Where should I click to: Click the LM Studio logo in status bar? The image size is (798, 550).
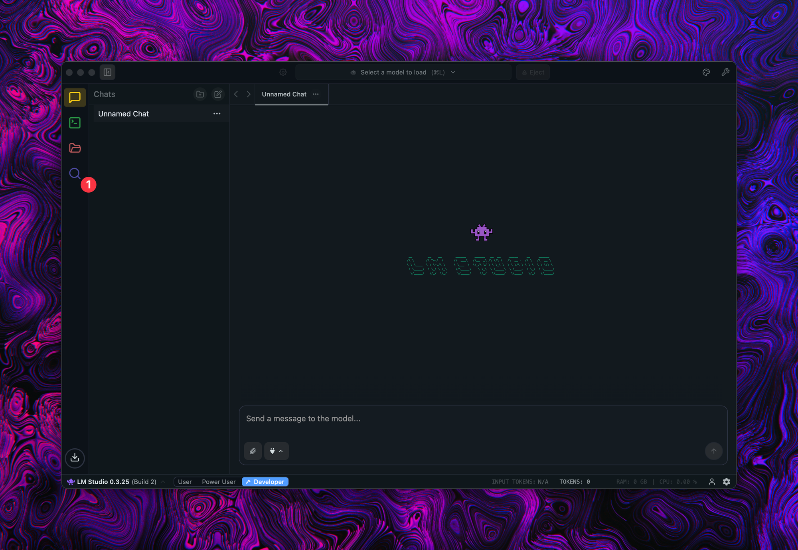(x=71, y=482)
